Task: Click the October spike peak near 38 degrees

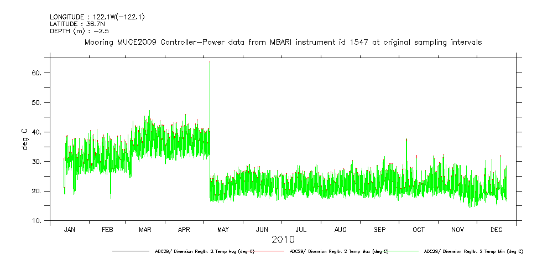Action: coord(406,139)
